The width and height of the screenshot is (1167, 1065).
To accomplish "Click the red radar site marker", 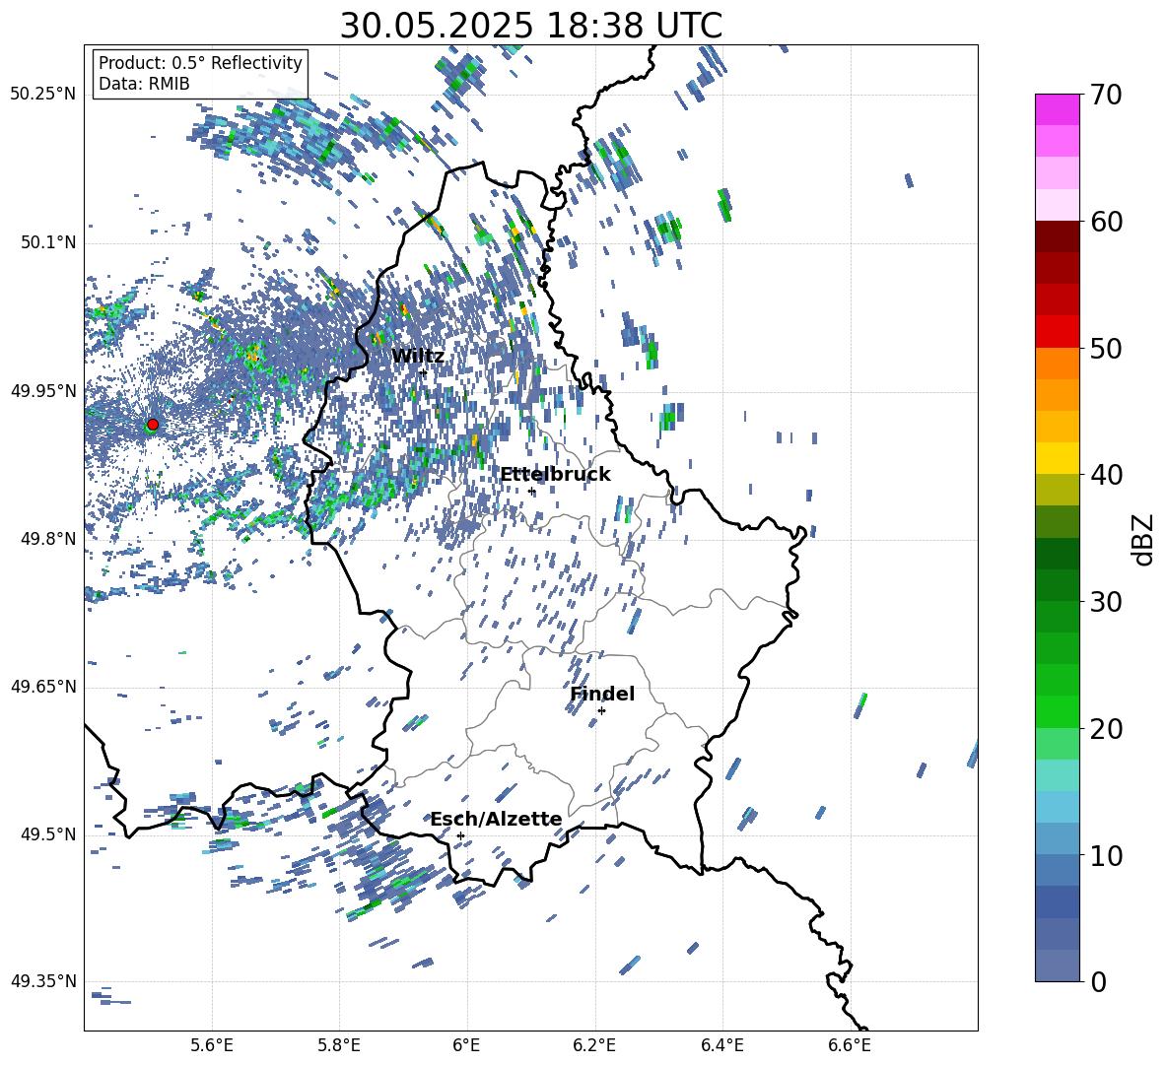I will tap(153, 424).
